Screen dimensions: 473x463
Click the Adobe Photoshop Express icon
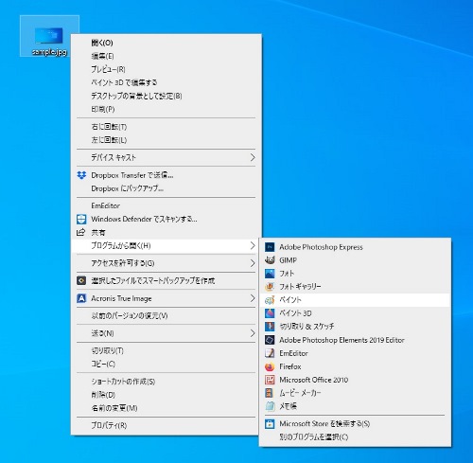click(270, 247)
